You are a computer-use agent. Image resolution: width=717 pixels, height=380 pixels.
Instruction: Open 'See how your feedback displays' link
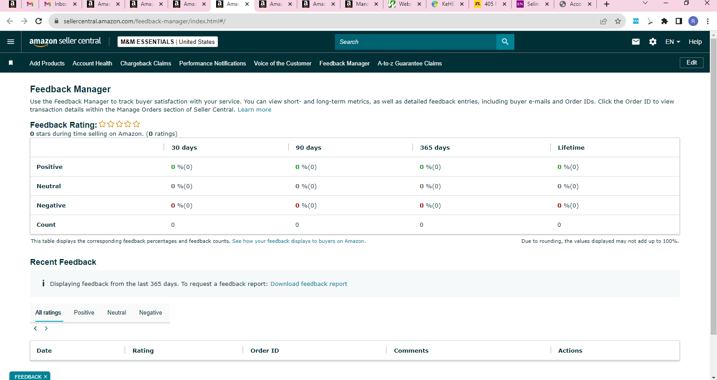299,241
